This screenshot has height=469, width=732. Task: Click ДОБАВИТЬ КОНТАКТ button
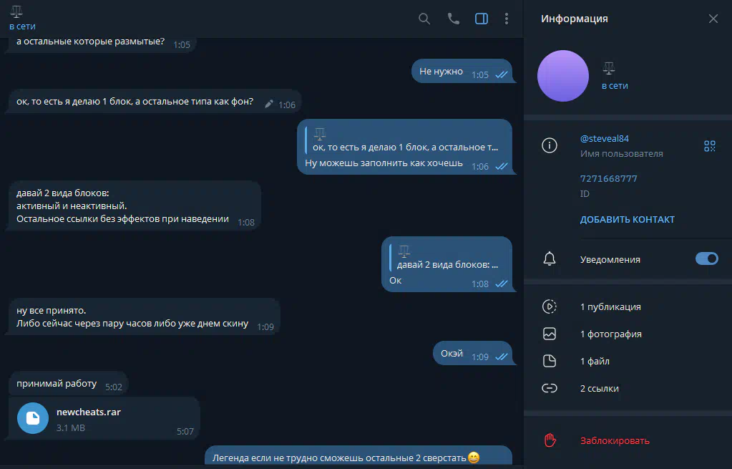click(x=627, y=220)
